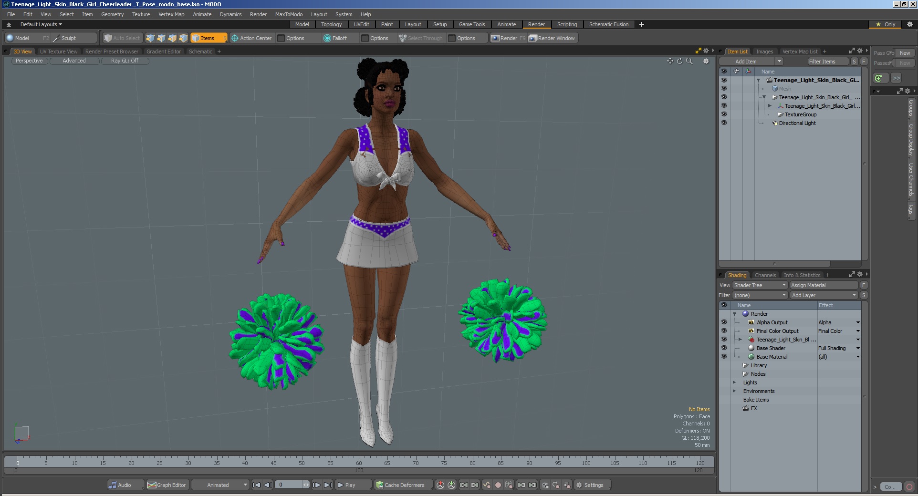
Task: Open the Geometry menu
Action: 112,14
